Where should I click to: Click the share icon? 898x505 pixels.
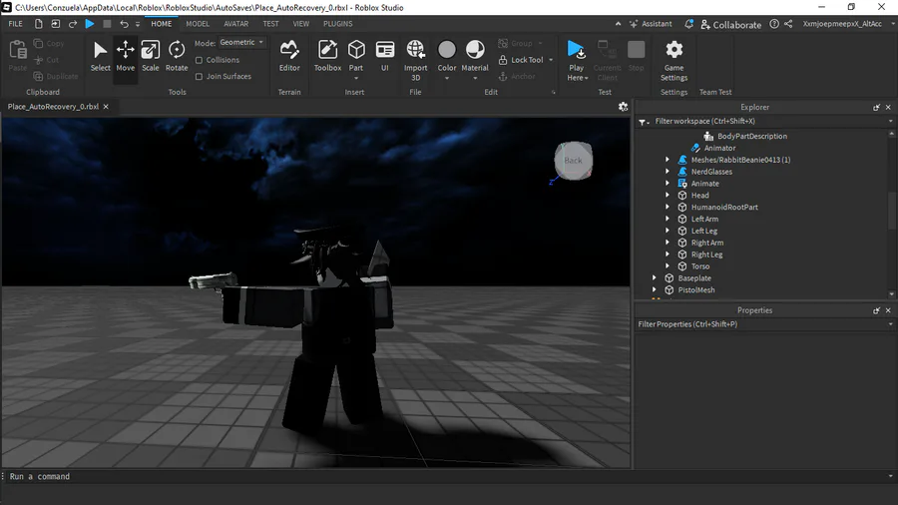point(788,24)
